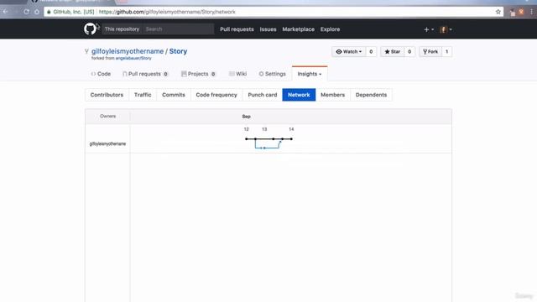The width and height of the screenshot is (537, 302).
Task: Switch to the Projects tab
Action: 199,74
